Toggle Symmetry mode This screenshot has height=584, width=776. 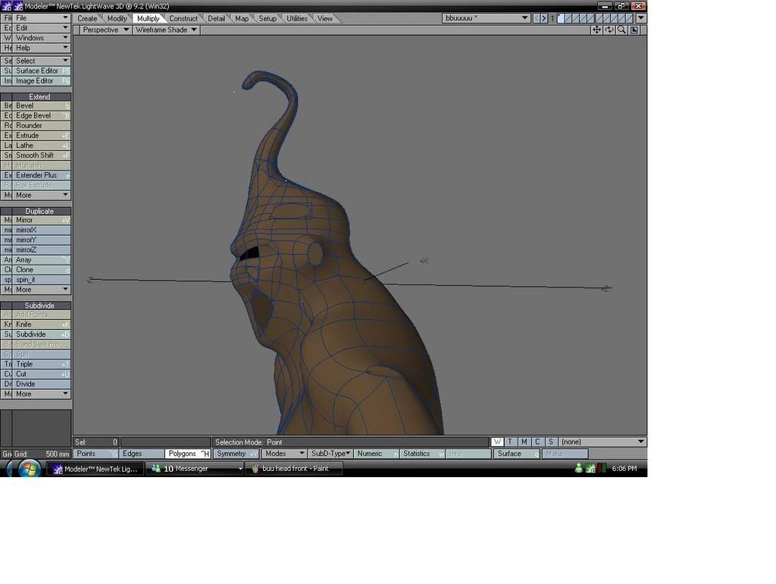click(x=236, y=454)
